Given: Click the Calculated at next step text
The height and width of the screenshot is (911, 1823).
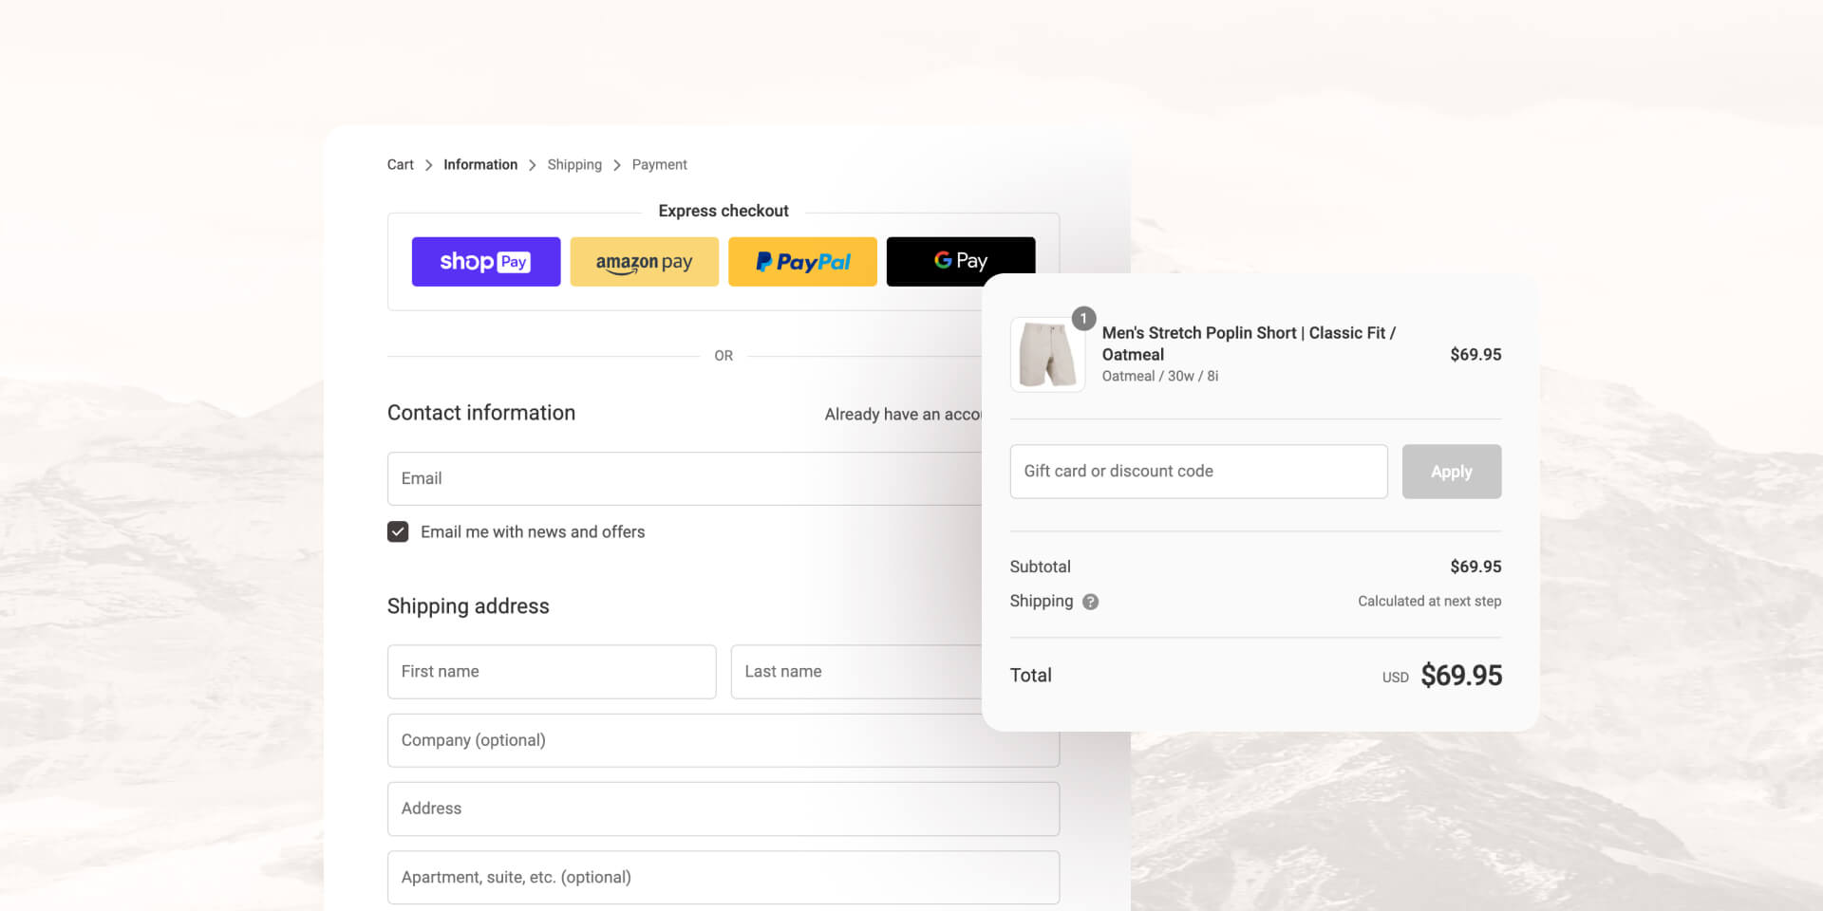Looking at the screenshot, I should (1429, 602).
